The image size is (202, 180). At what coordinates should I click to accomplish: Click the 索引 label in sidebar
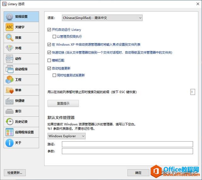(18, 111)
